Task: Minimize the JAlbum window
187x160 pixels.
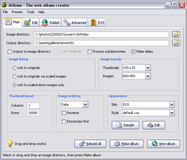Action: [x=168, y=5]
